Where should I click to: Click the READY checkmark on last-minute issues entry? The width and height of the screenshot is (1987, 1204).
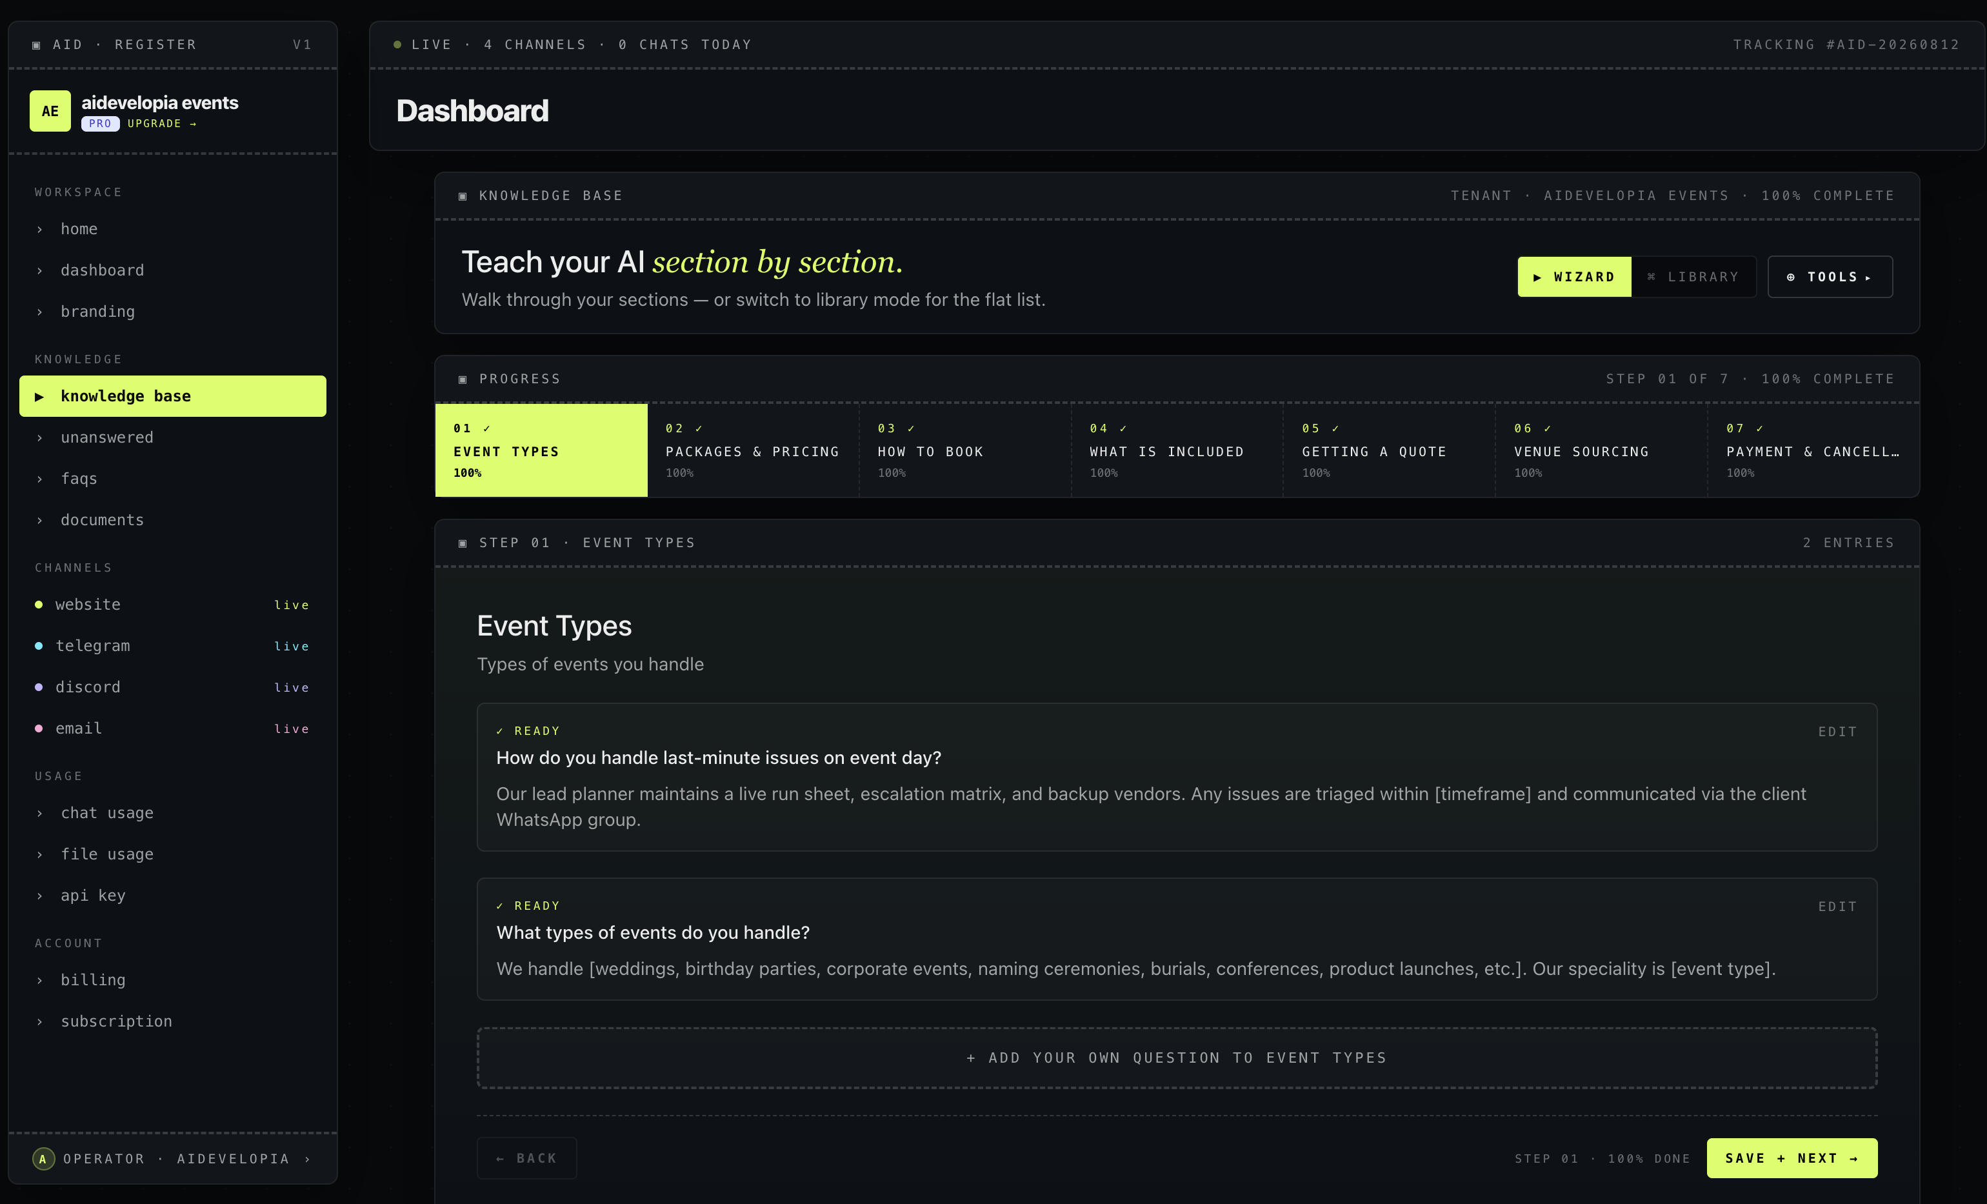(x=500, y=730)
